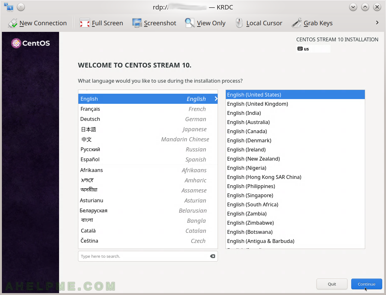Select English (United States) locale
386x295 pixels.
295,95
